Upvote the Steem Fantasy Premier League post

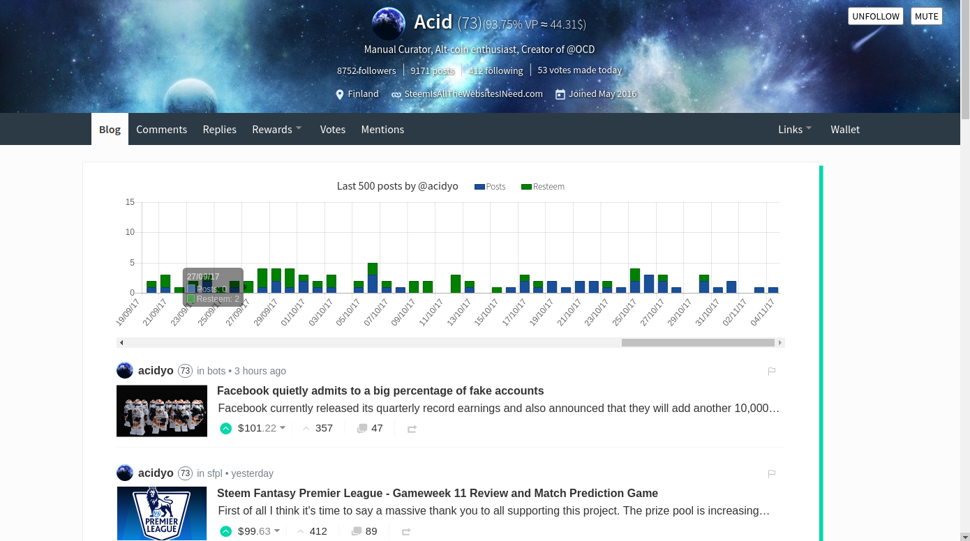(225, 531)
